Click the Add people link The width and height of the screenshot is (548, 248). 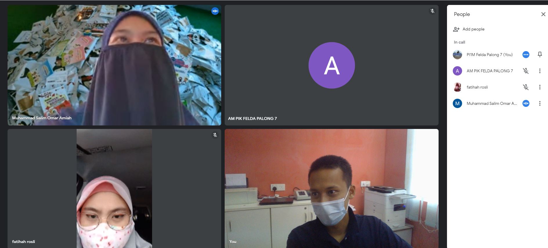click(x=473, y=29)
